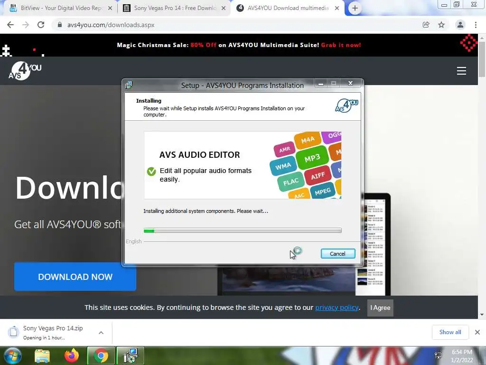
Task: Click the installer progress bar
Action: pyautogui.click(x=243, y=231)
